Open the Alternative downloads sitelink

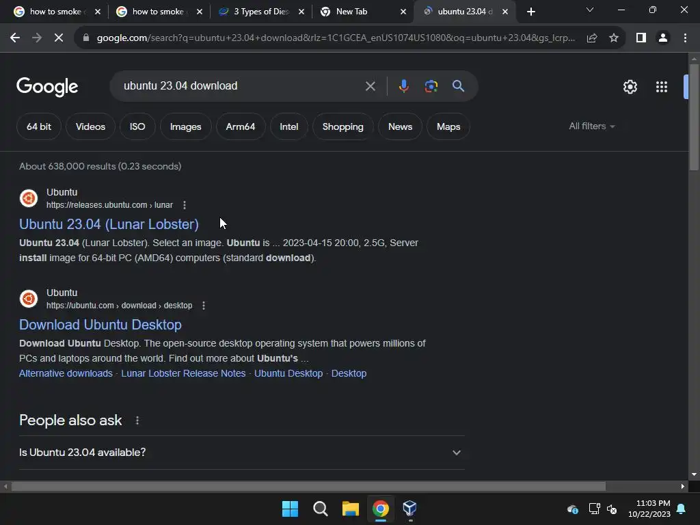click(x=66, y=373)
